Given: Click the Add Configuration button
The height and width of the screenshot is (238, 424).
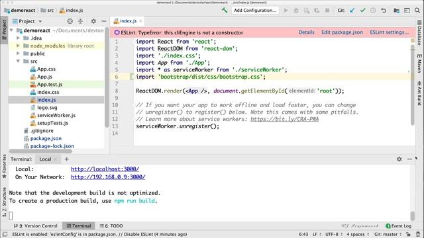Looking at the screenshot, I should tap(255, 11).
